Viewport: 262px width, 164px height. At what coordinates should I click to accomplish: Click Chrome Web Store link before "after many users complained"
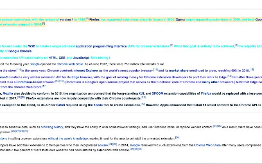coord(208,145)
